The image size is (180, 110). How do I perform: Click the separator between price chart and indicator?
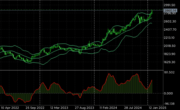[82, 70]
